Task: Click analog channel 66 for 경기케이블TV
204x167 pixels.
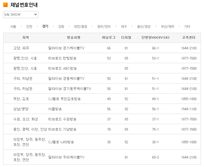Action: tap(109, 48)
